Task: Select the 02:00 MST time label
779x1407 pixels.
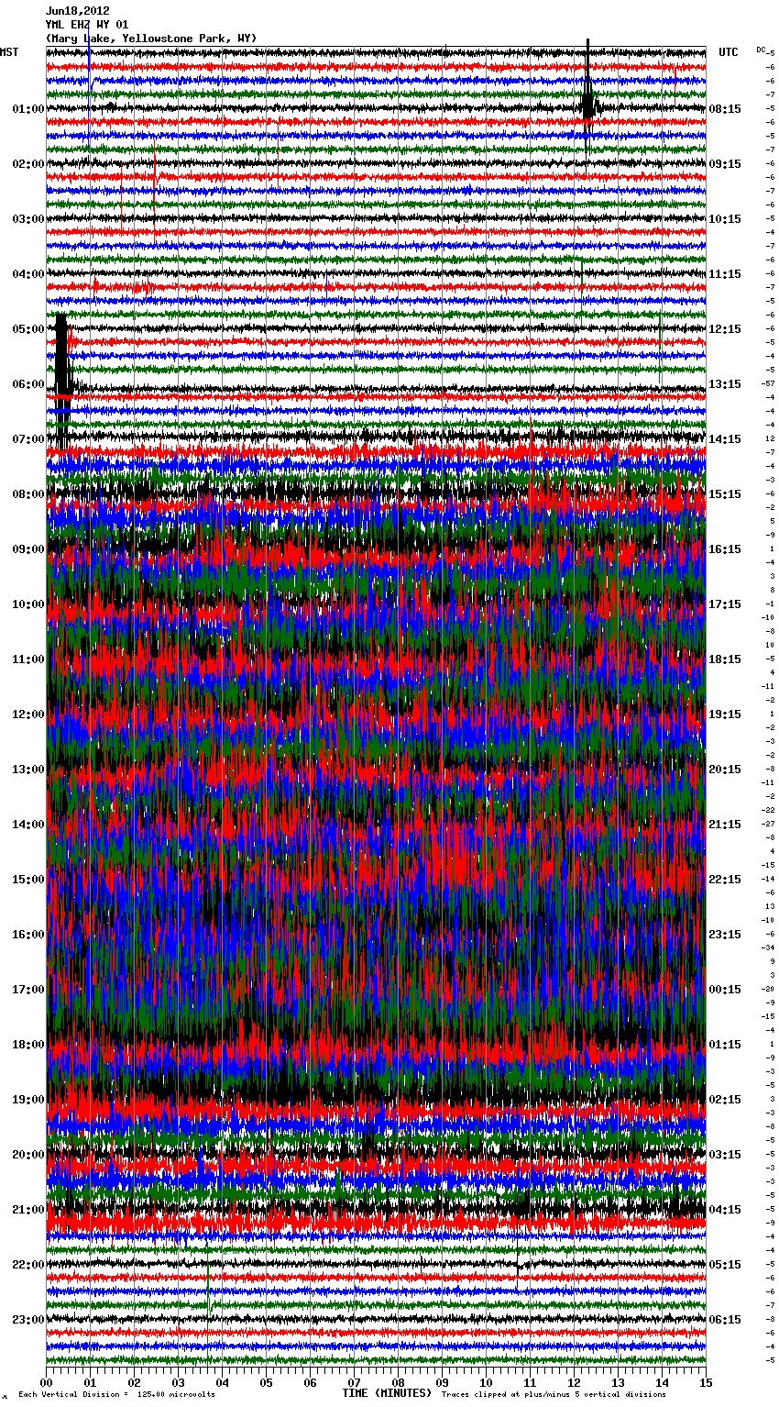Action: tap(28, 164)
